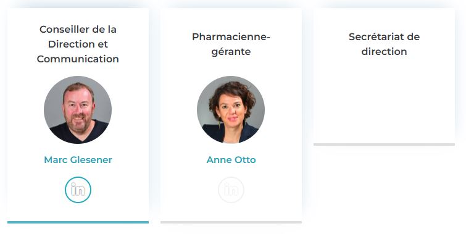Click the gray bar under the Secrétariat card
The width and height of the screenshot is (466, 234).
384,144
